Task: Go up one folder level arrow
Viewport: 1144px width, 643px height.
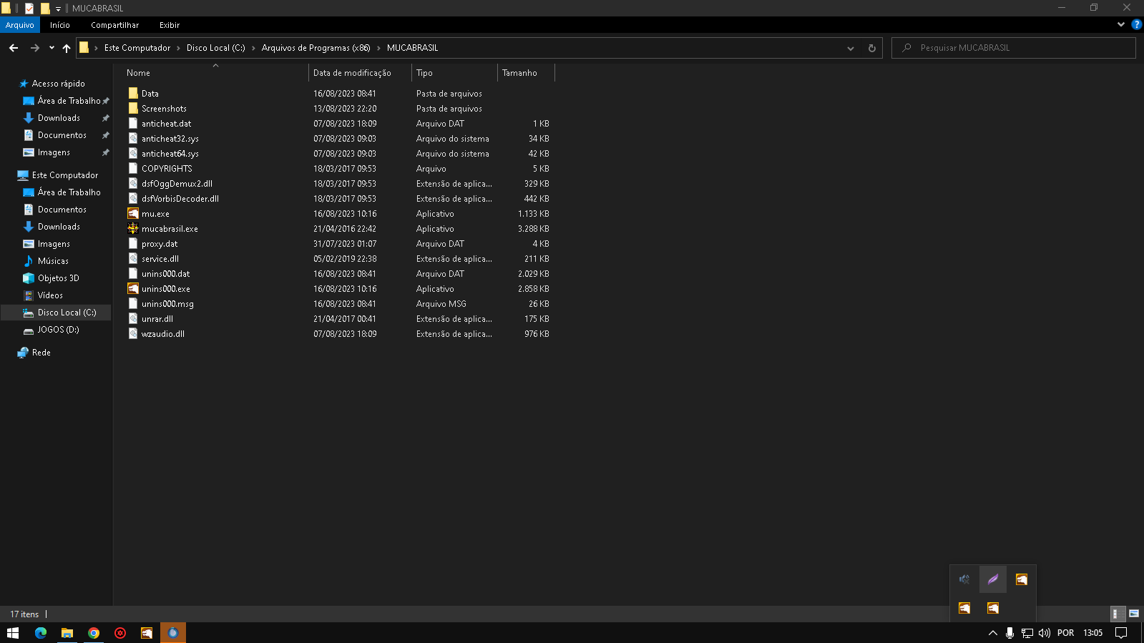Action: tap(67, 48)
